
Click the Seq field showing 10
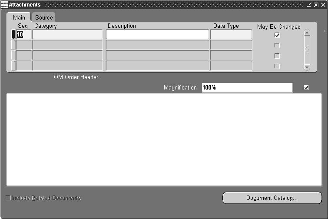click(24, 34)
